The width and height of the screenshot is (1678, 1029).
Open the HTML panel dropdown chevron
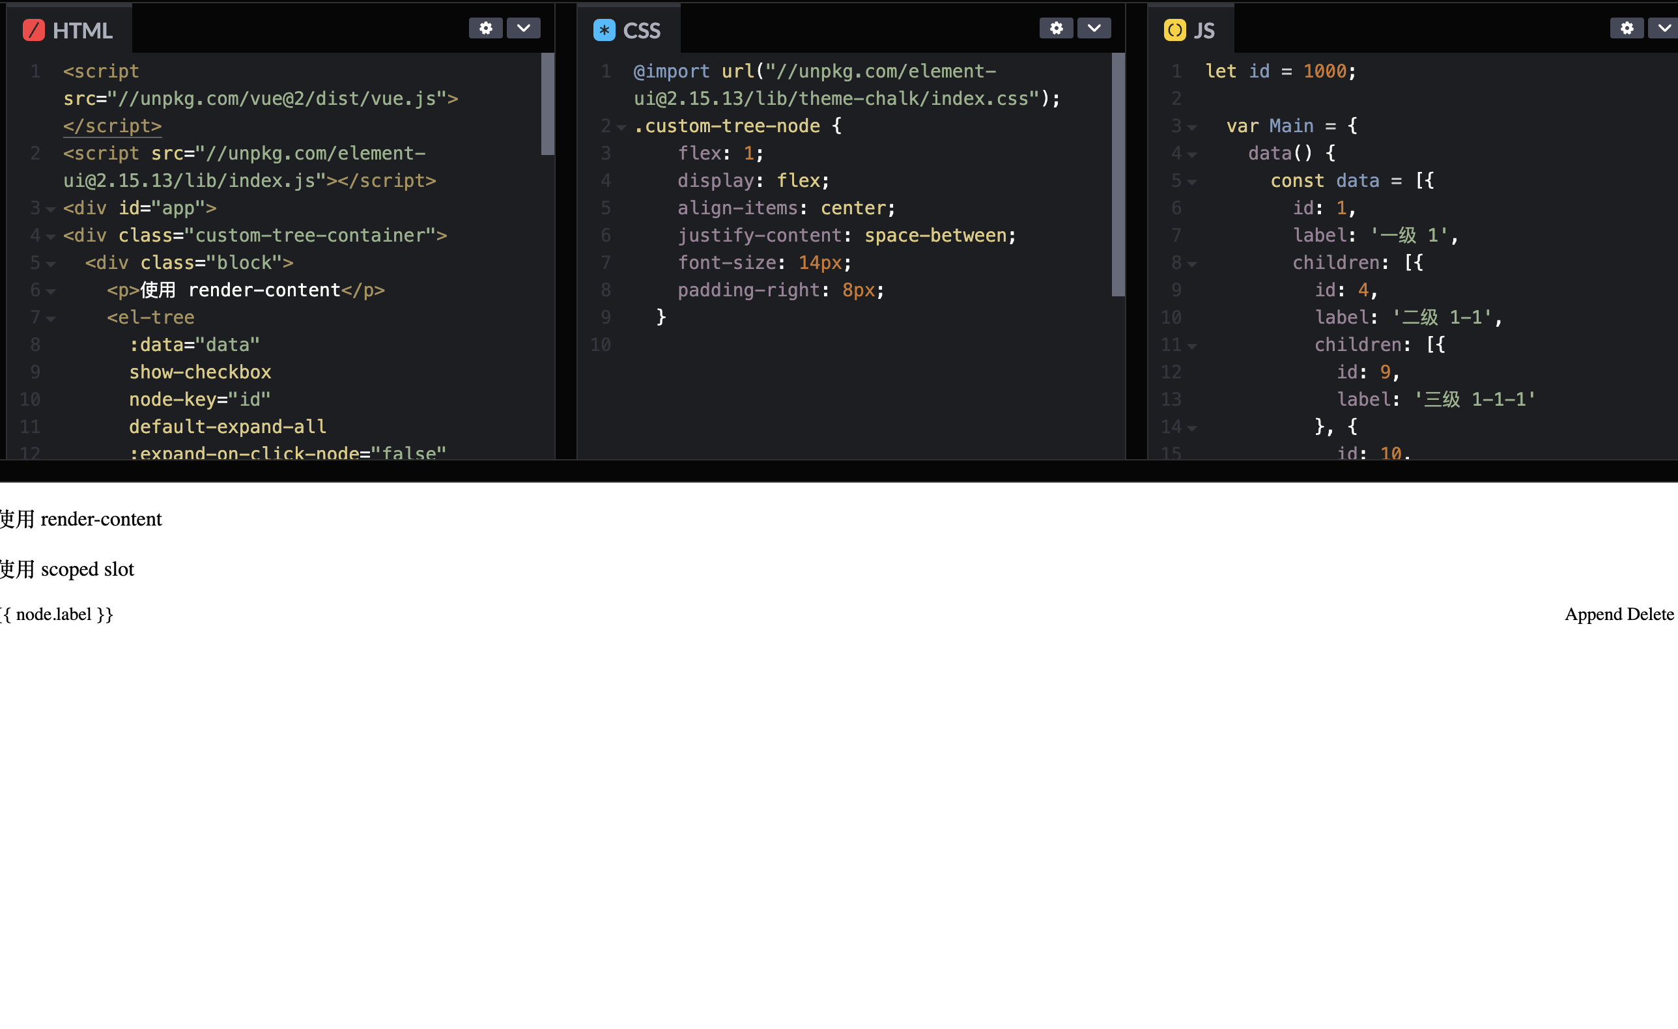pyautogui.click(x=523, y=28)
